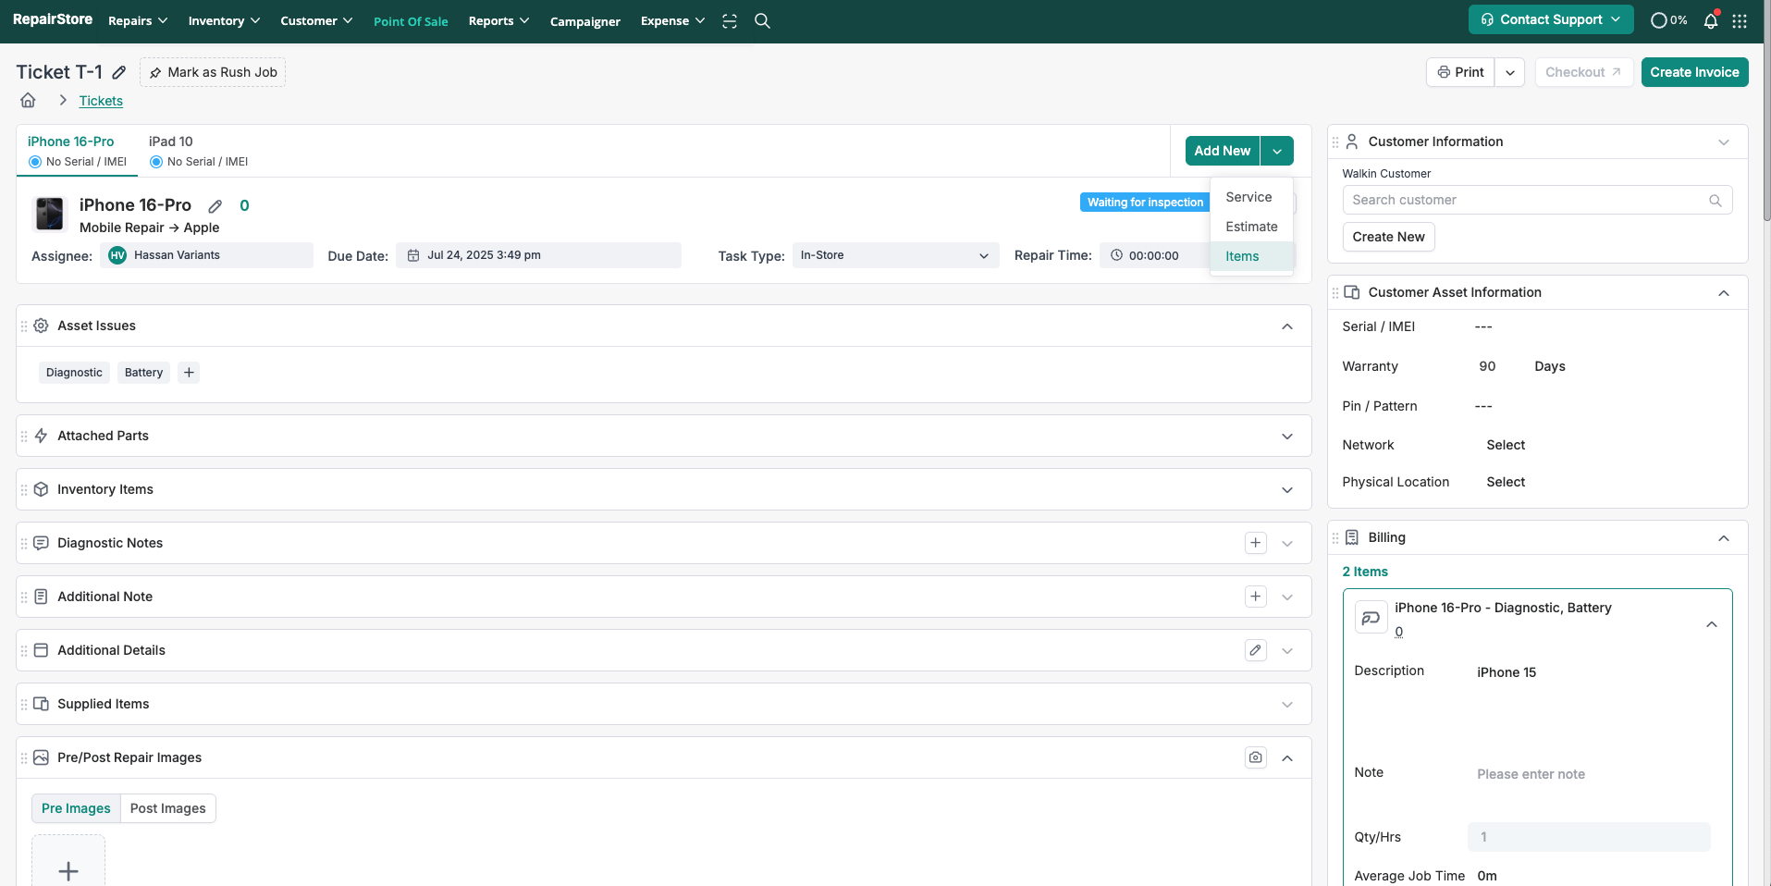The image size is (1771, 886).
Task: Add another asset issue with plus button
Action: coord(189,373)
